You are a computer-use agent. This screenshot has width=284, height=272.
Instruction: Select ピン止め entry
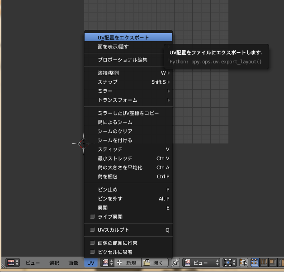pos(128,190)
